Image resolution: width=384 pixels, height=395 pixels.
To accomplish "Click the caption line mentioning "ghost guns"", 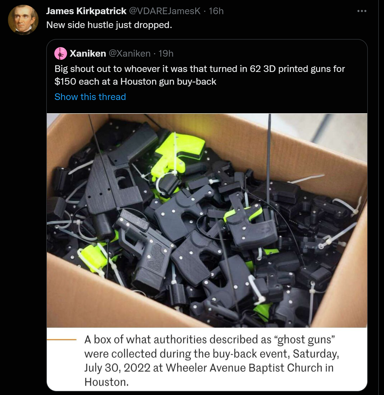I will (x=209, y=340).
